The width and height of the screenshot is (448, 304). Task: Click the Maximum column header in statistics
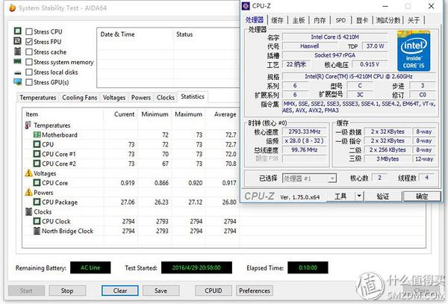[x=189, y=114]
